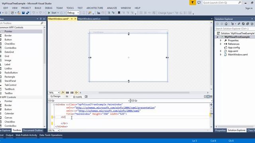Click the designer horizontal scrollbar

click(144, 93)
